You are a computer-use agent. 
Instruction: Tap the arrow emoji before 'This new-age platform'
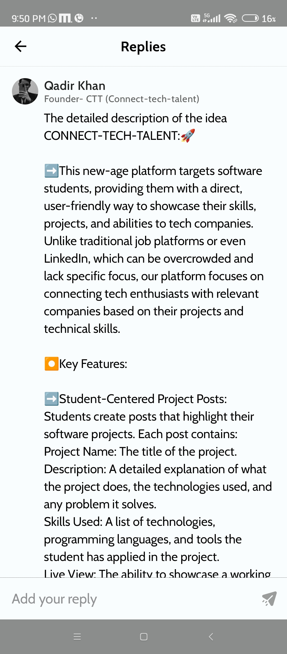tap(51, 171)
